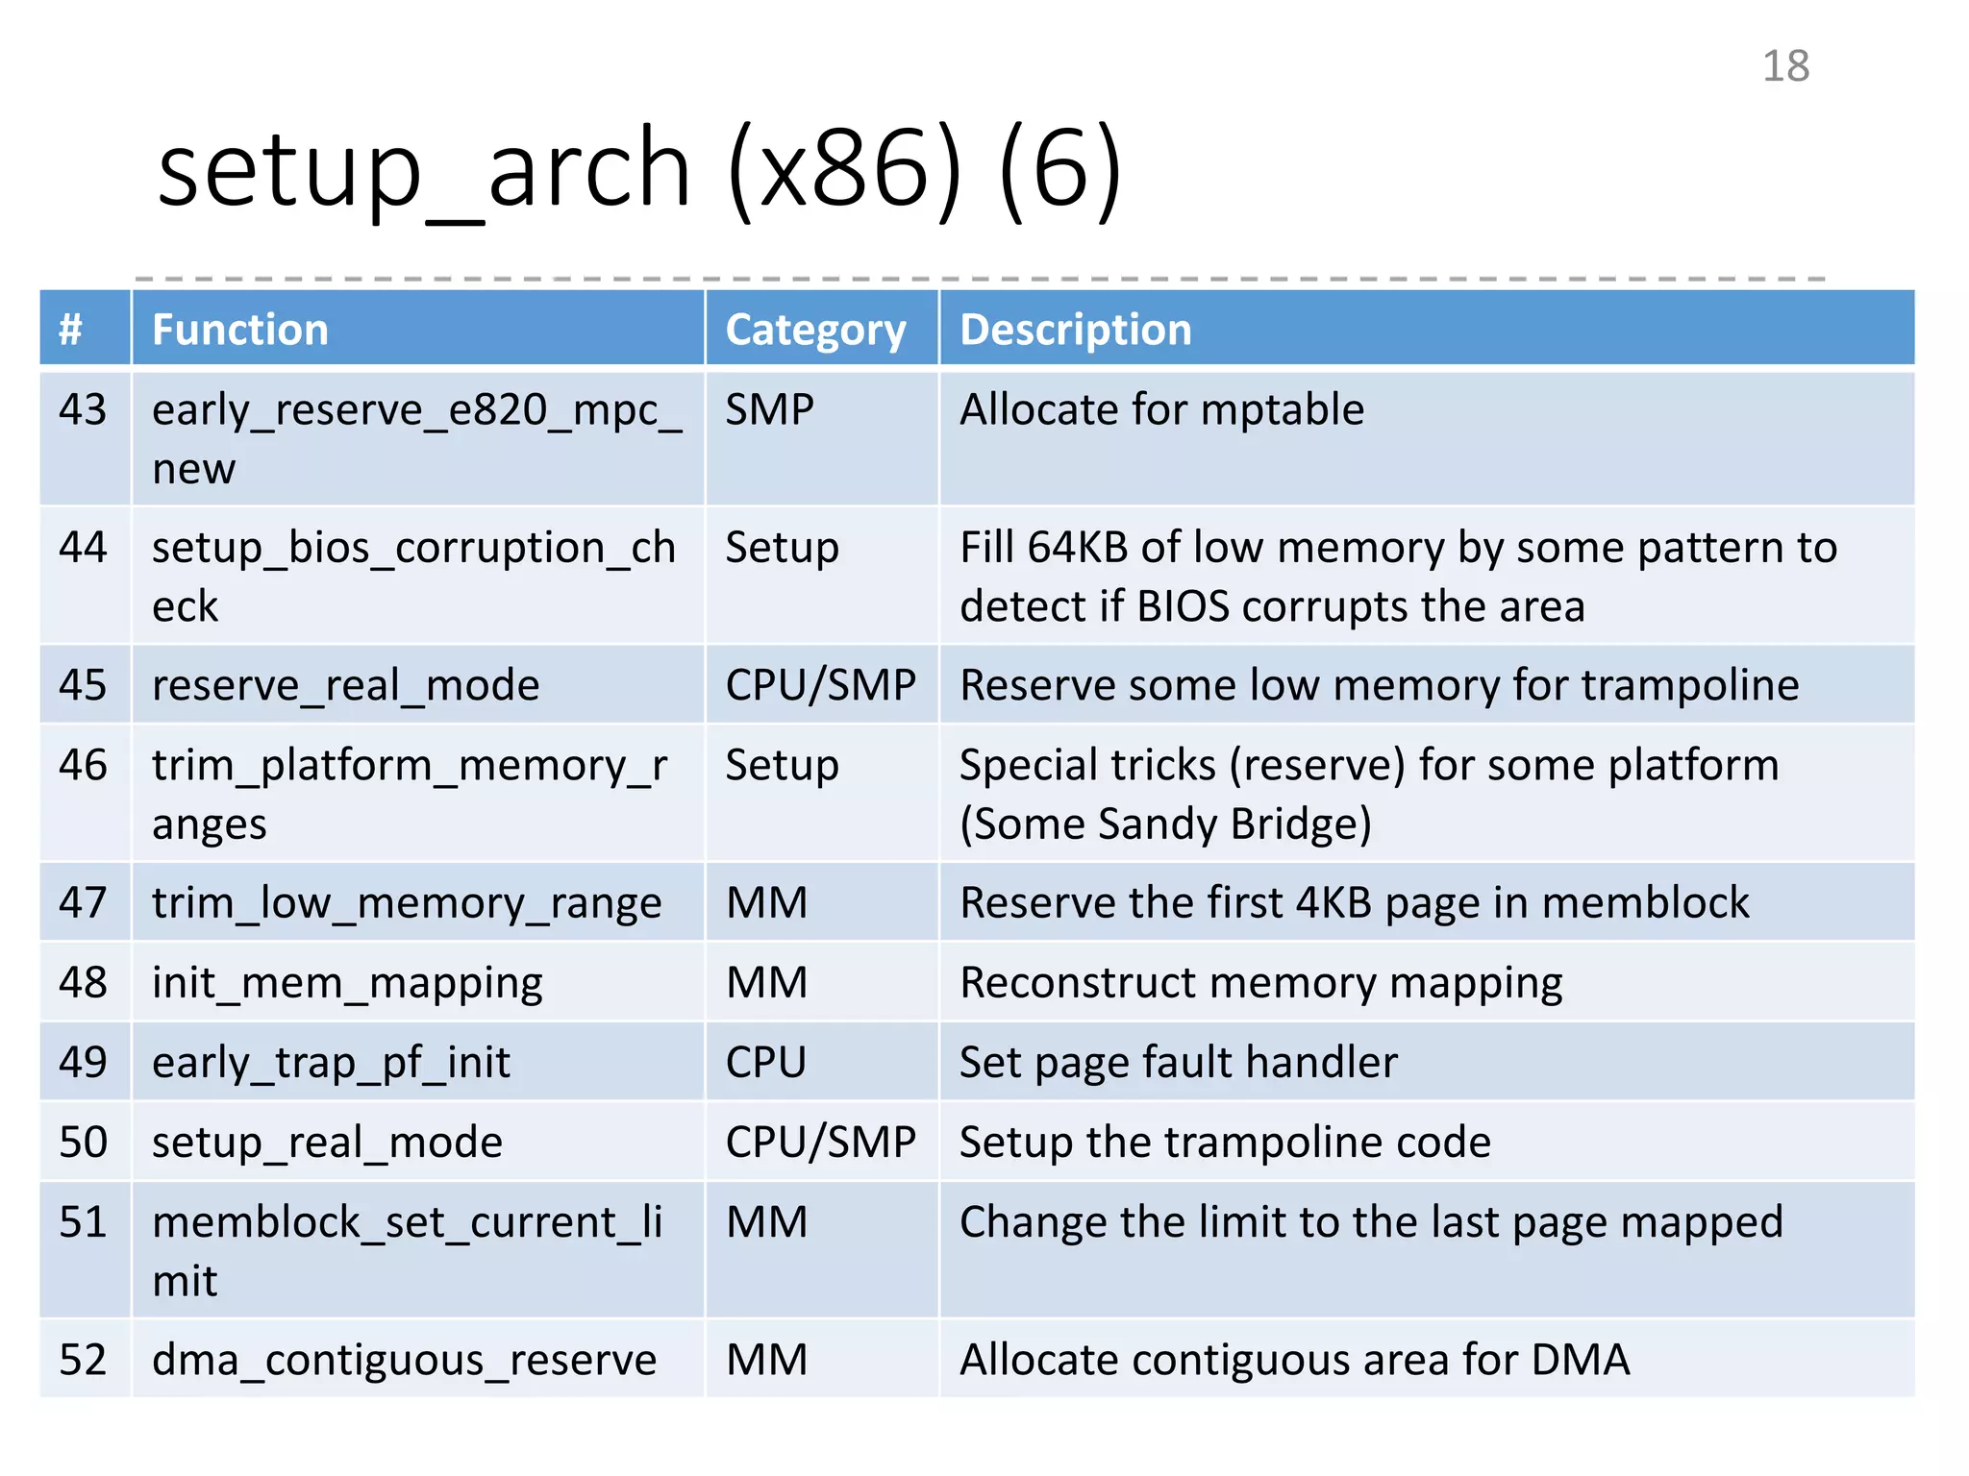Image resolution: width=1969 pixels, height=1476 pixels.
Task: Click the row number 52 cell
Action: (x=83, y=1360)
